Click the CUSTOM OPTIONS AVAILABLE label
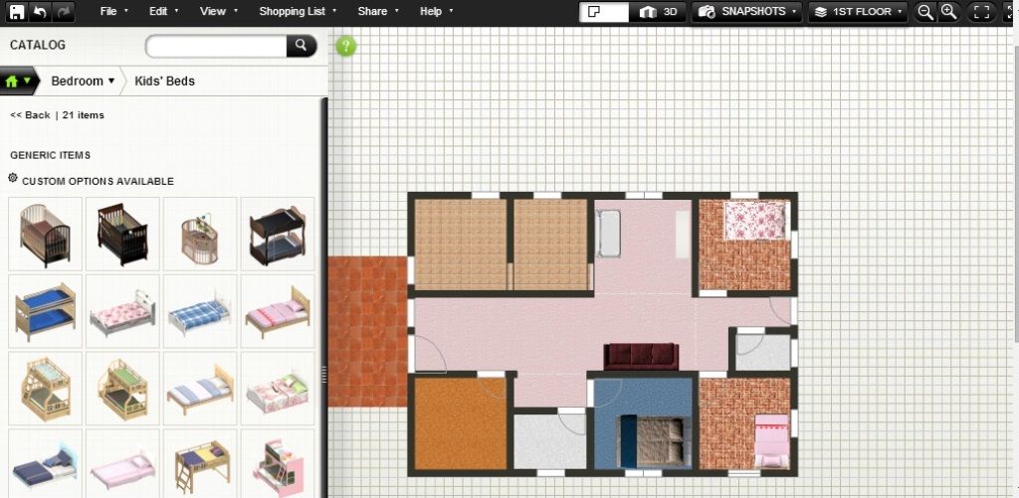The height and width of the screenshot is (498, 1019). (x=98, y=181)
